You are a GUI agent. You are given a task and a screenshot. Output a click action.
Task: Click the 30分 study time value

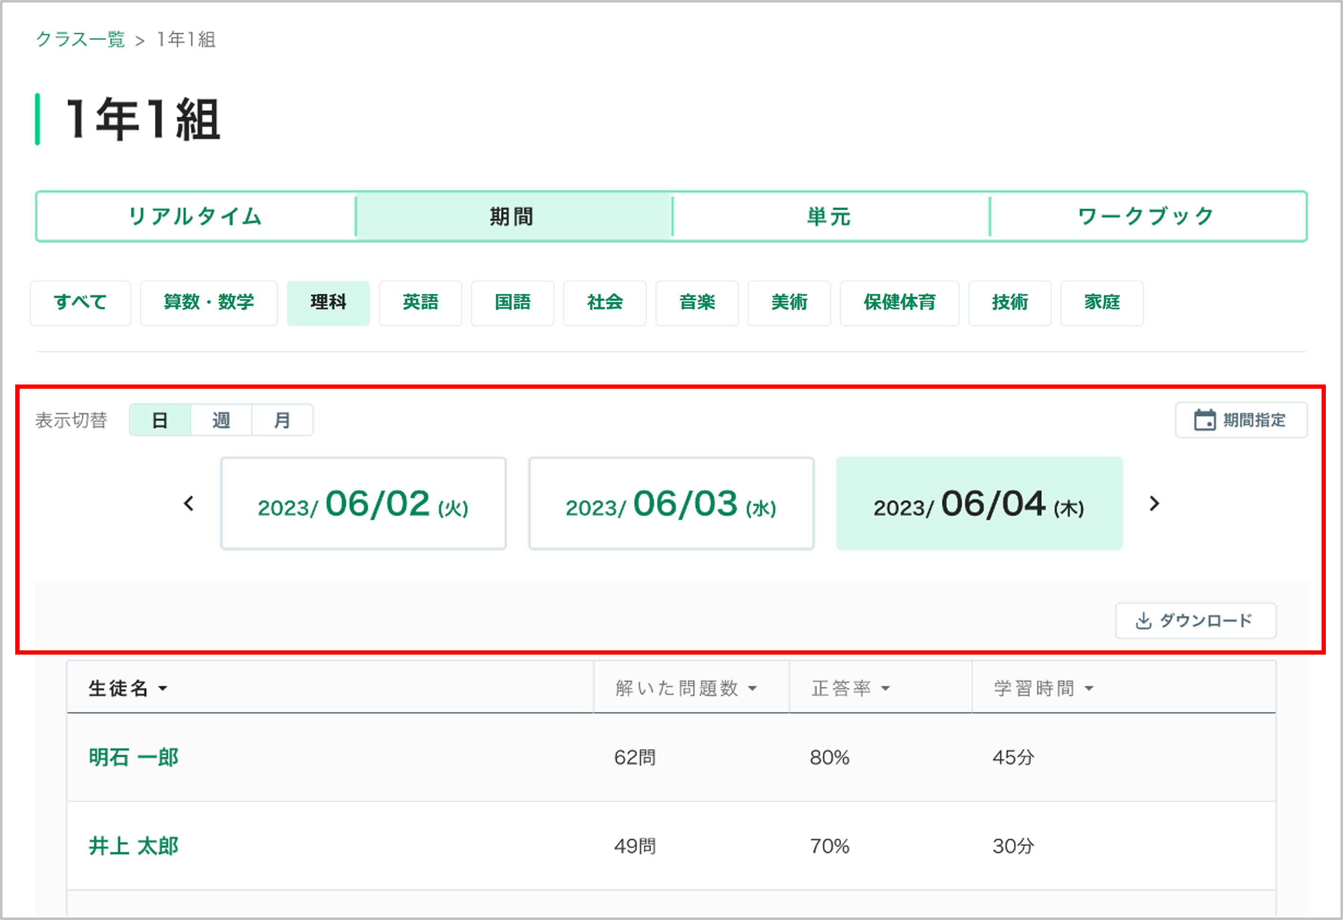1013,847
